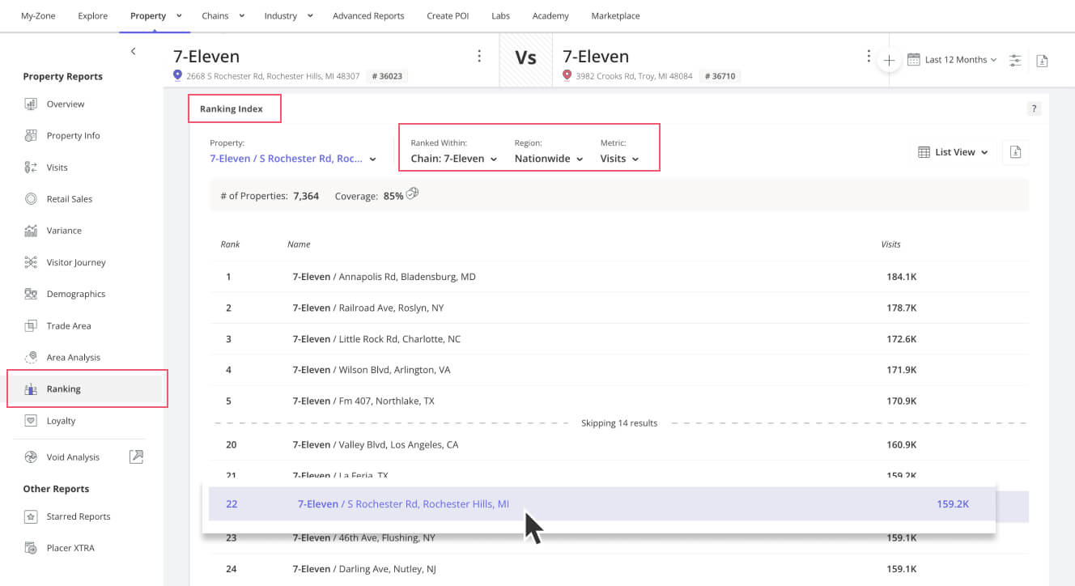
Task: Open options menu for Rochester Hills 7-Eleven
Action: (x=479, y=56)
